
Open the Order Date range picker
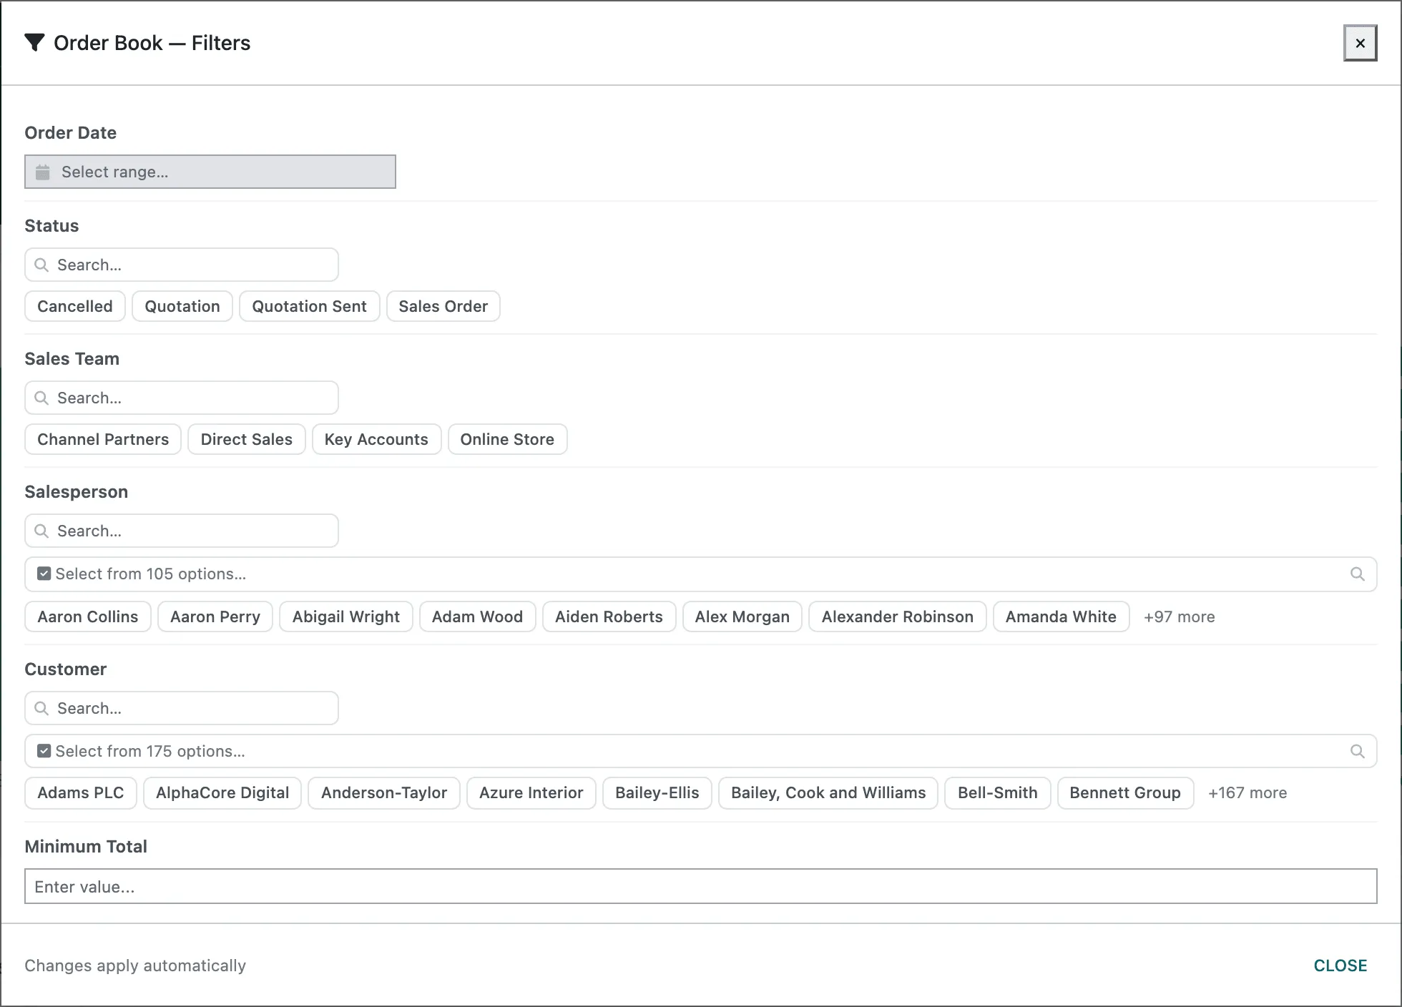coord(210,172)
